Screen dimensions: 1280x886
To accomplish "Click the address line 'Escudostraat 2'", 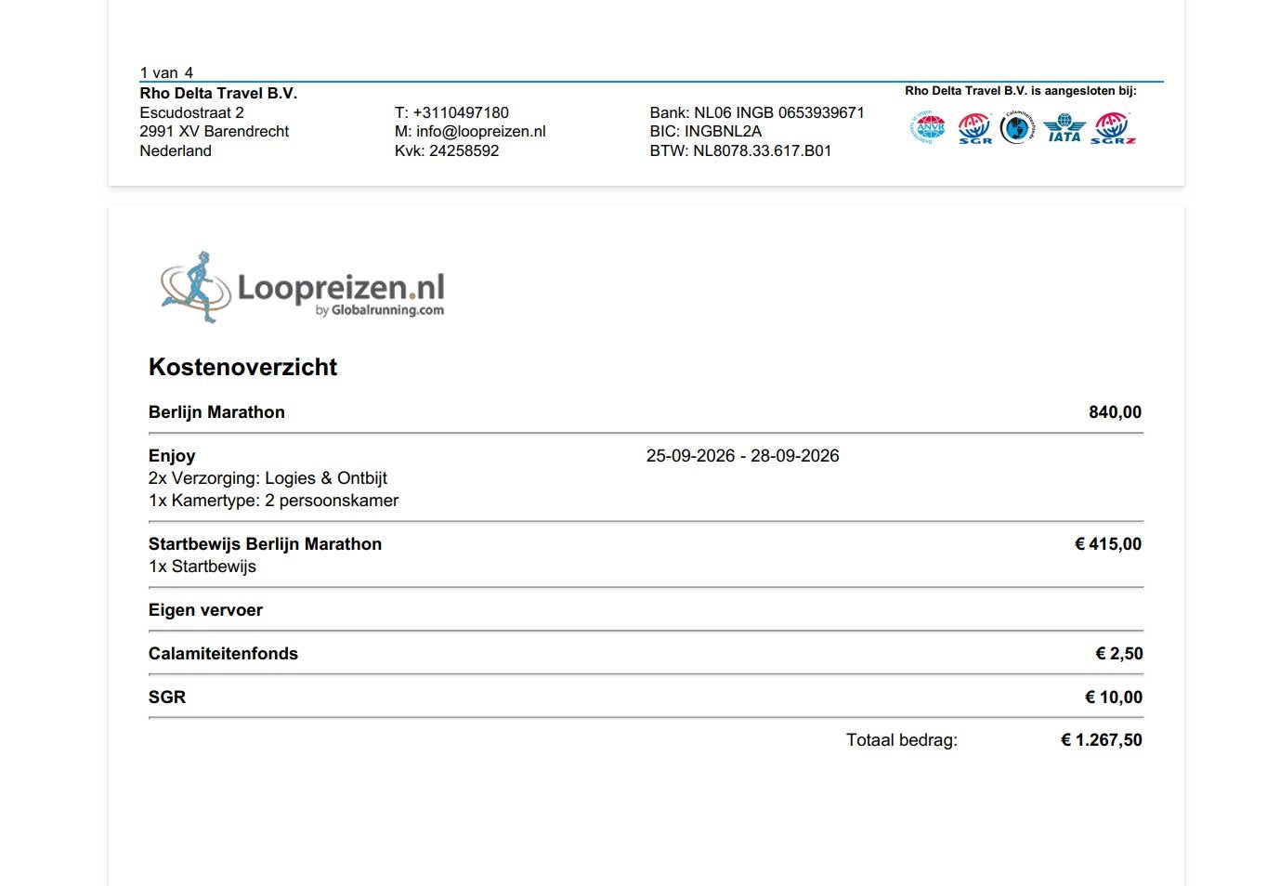I will coord(191,112).
